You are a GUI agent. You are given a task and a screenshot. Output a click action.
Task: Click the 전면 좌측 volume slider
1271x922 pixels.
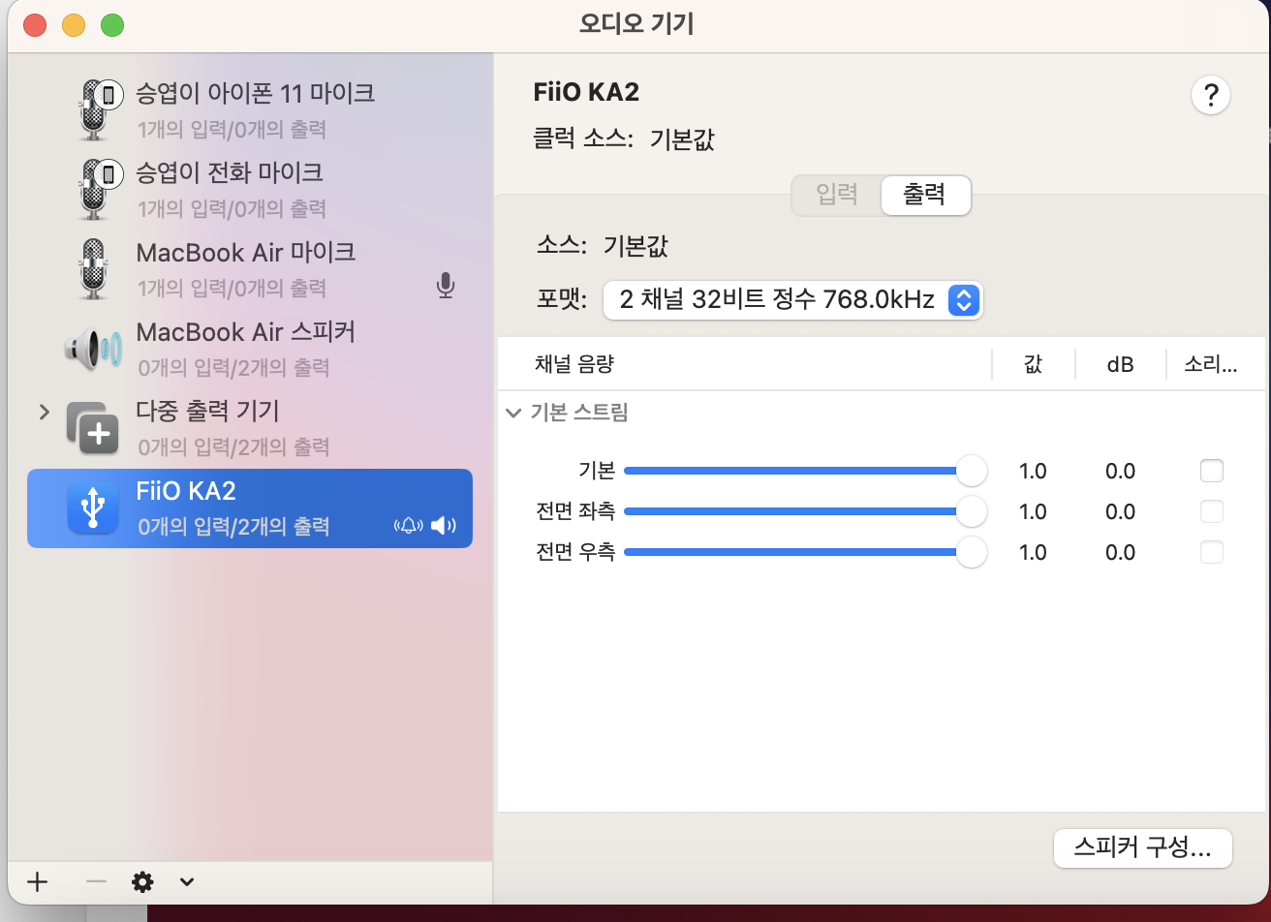(x=805, y=511)
